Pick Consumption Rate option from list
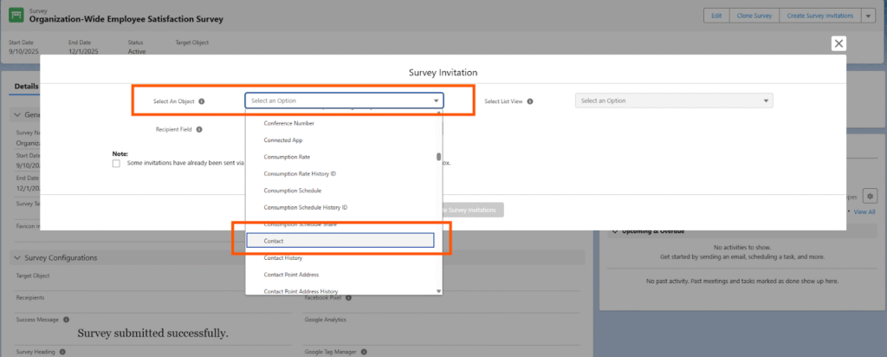Image resolution: width=887 pixels, height=357 pixels. (x=287, y=157)
